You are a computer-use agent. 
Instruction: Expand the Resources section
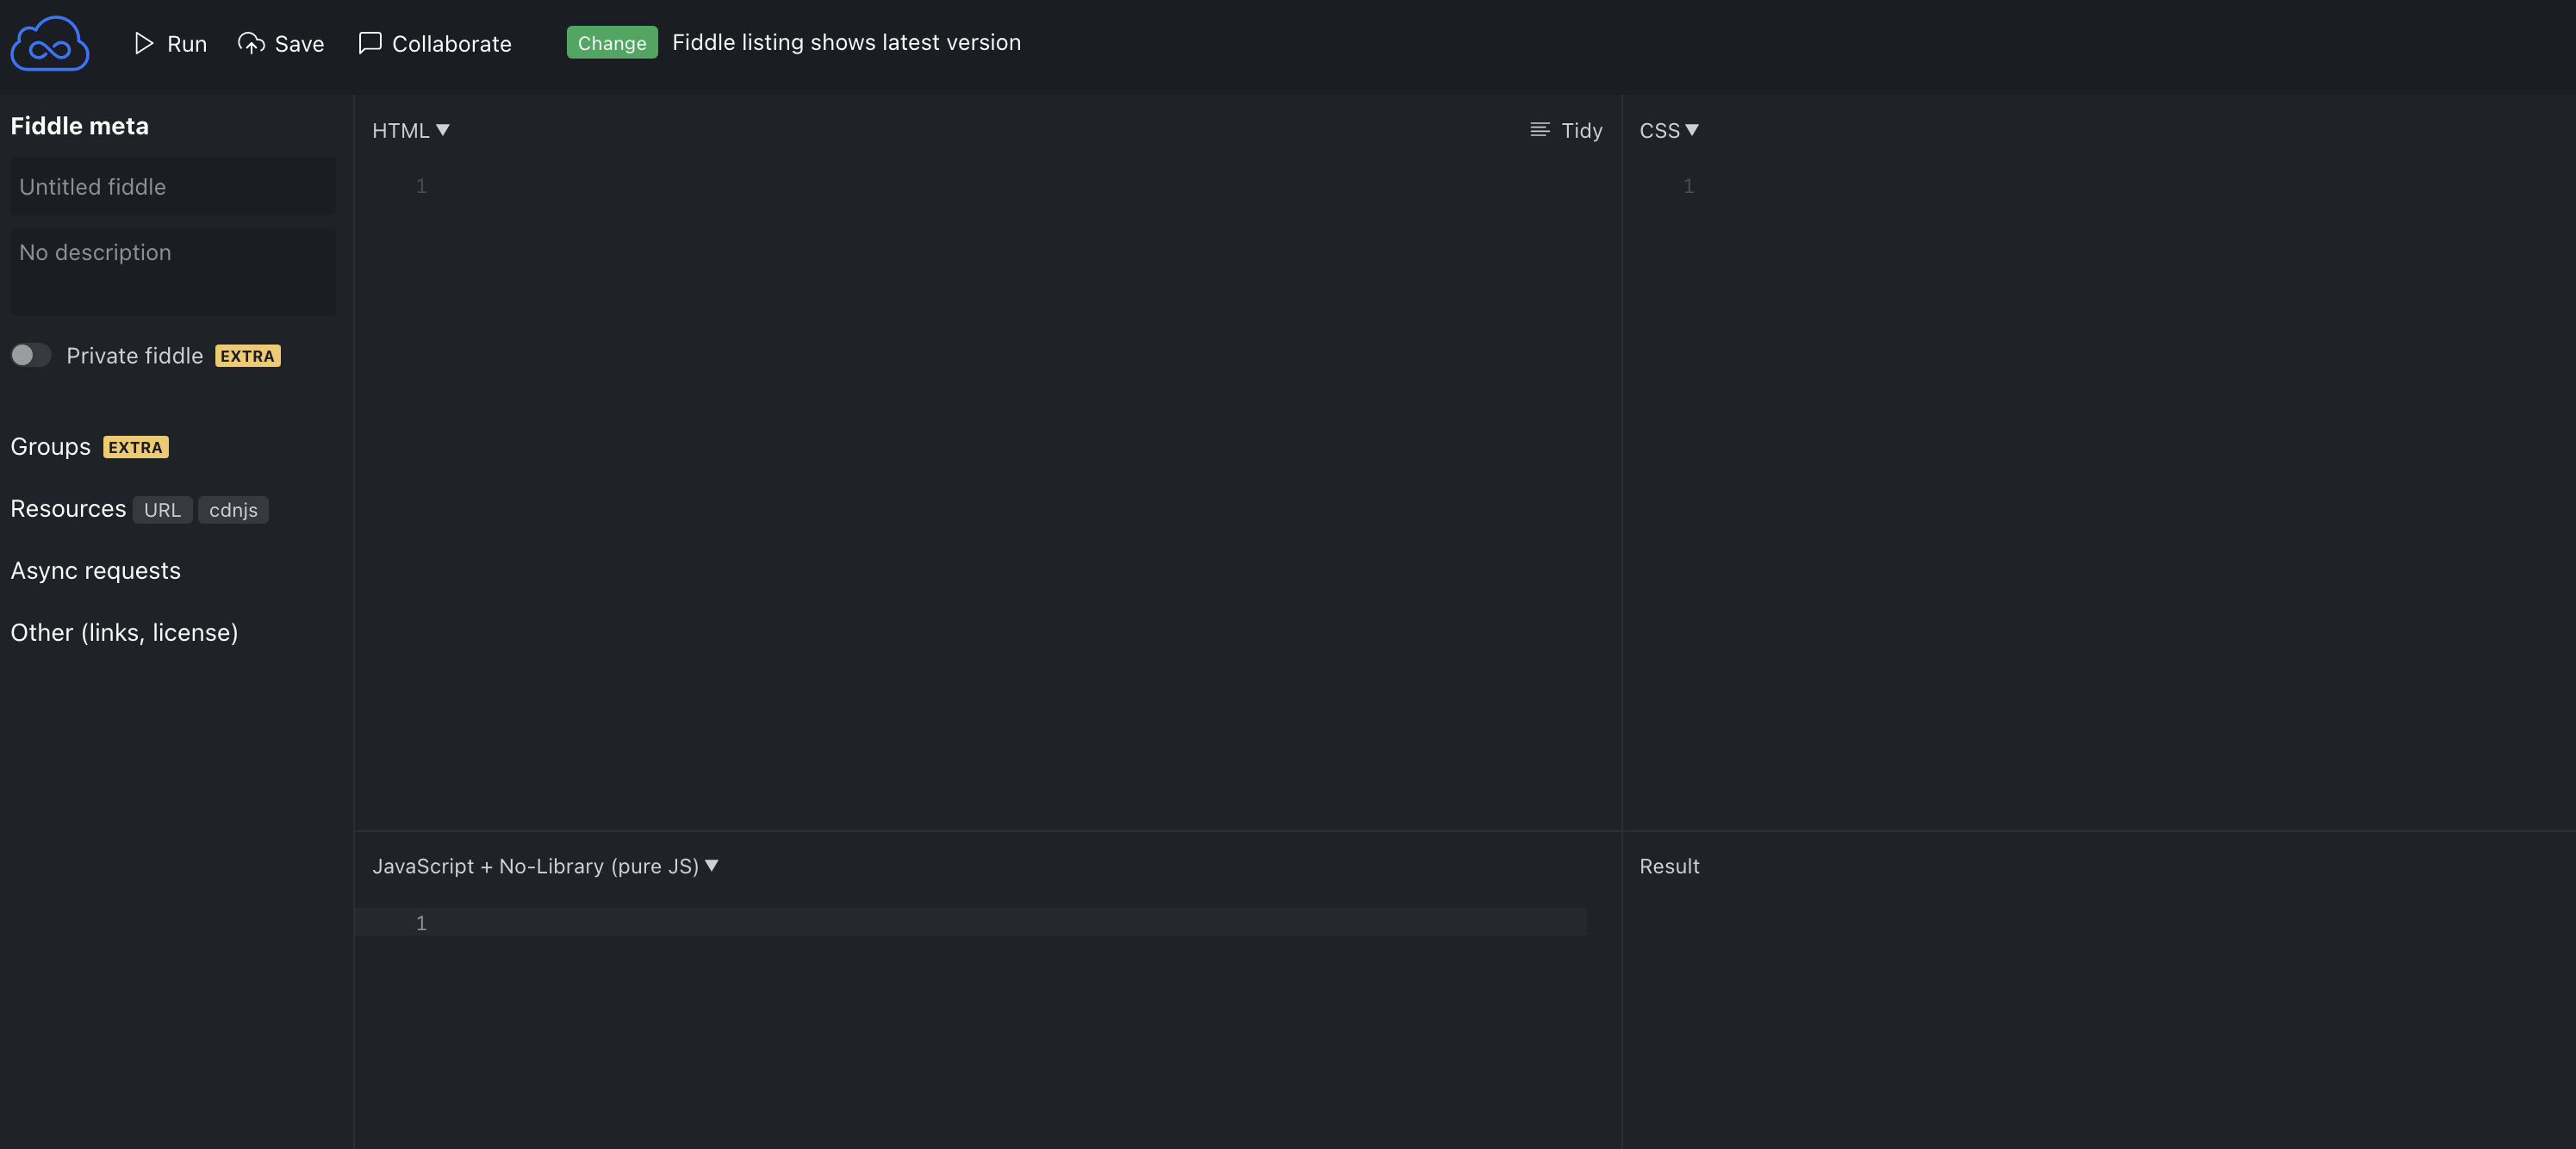coord(68,509)
